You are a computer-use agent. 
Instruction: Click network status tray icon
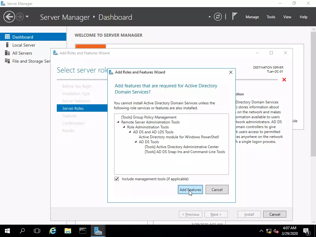tap(269, 231)
